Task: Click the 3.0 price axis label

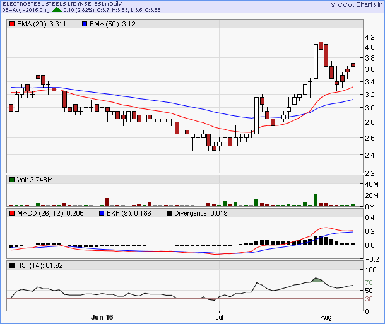Action: tap(370, 108)
